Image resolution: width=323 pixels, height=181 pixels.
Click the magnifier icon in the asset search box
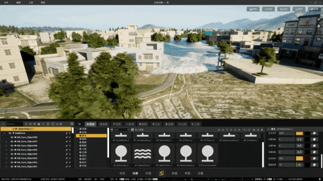tap(128, 130)
